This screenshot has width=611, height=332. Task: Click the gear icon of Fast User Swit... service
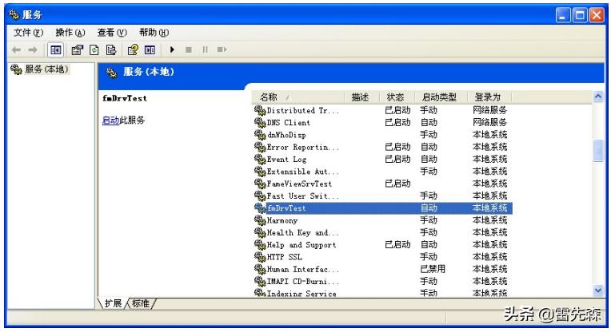tap(260, 196)
